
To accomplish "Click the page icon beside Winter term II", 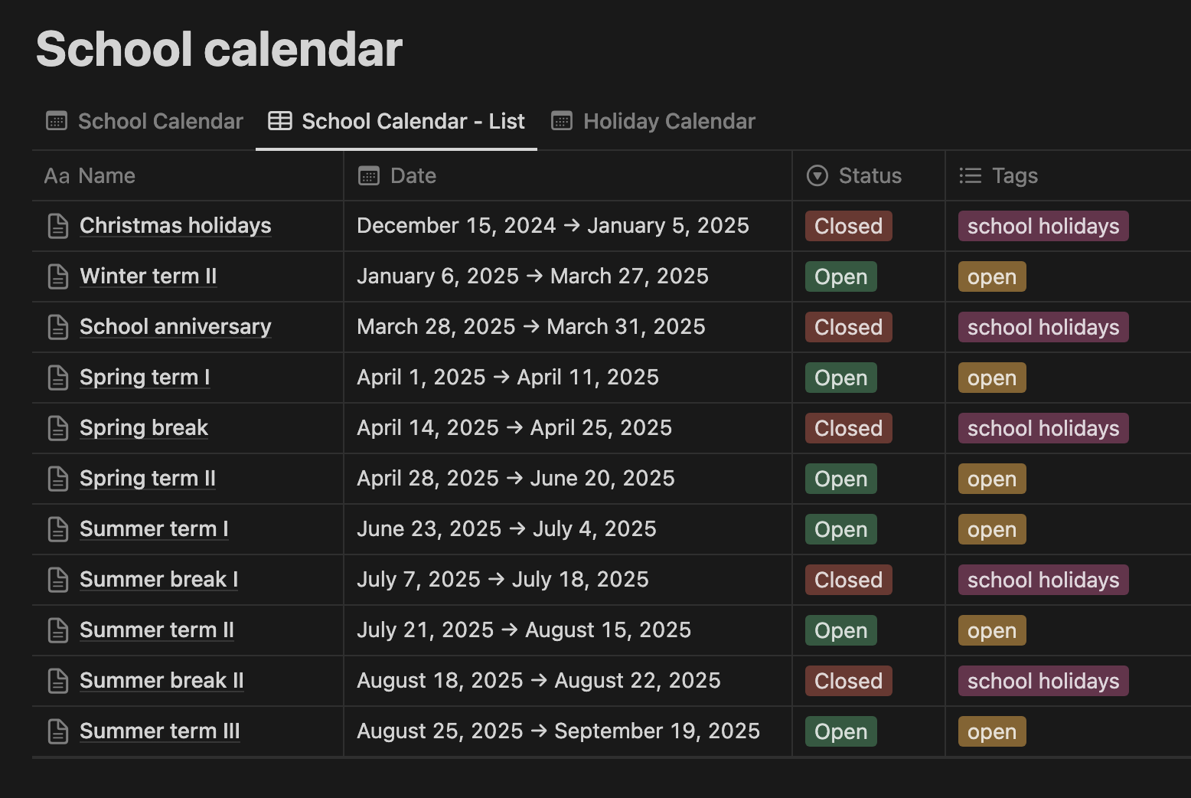I will [x=58, y=276].
